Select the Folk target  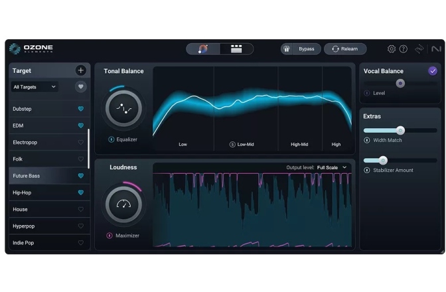50,159
